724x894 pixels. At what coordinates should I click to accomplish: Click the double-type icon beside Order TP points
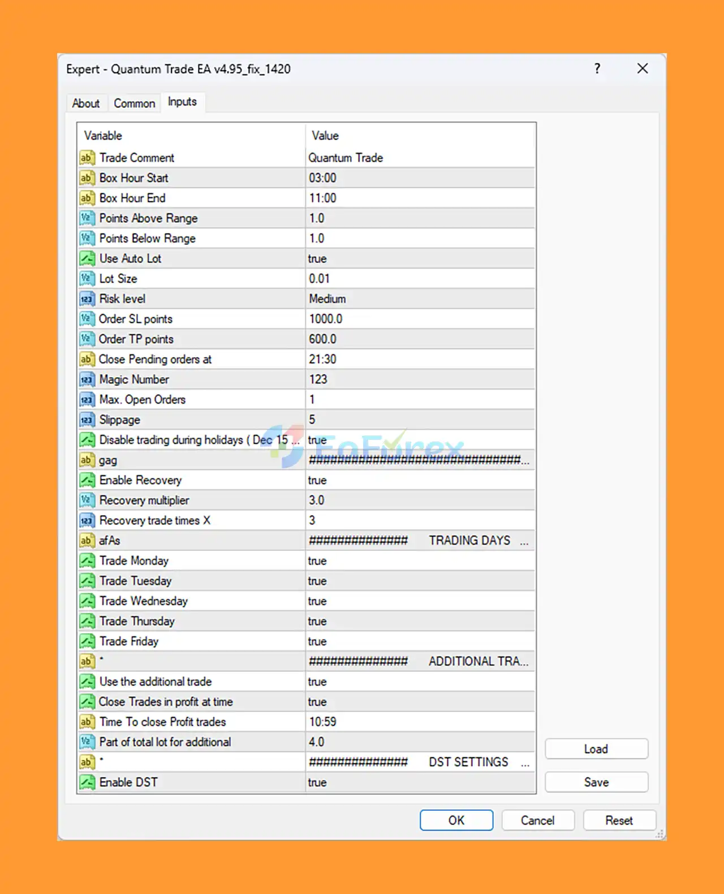click(x=87, y=339)
